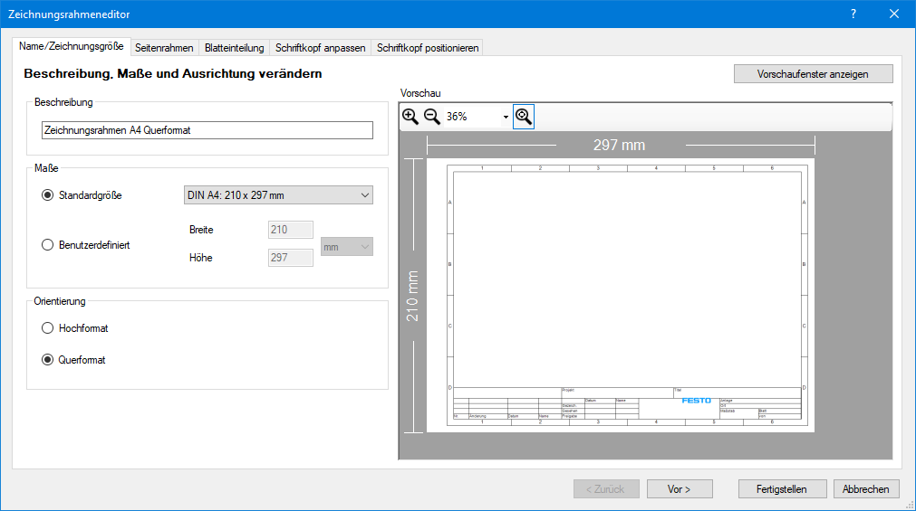The width and height of the screenshot is (916, 511).
Task: Switch to the Seitenrahmen tab
Action: pyautogui.click(x=164, y=48)
